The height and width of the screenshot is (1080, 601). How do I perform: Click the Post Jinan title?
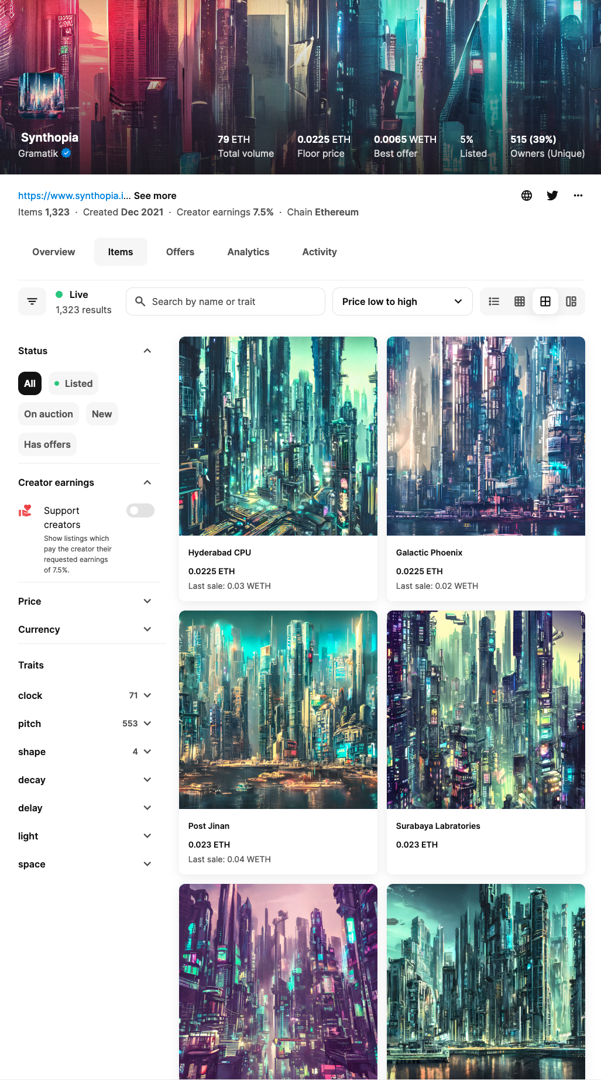click(209, 826)
